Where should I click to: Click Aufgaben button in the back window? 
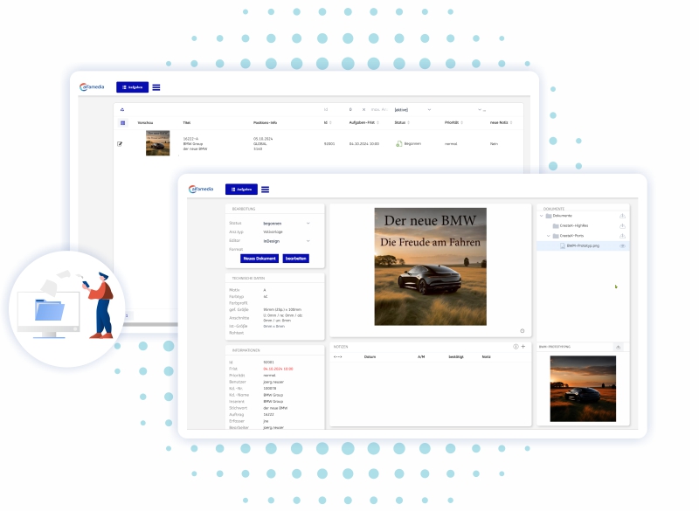click(x=132, y=87)
